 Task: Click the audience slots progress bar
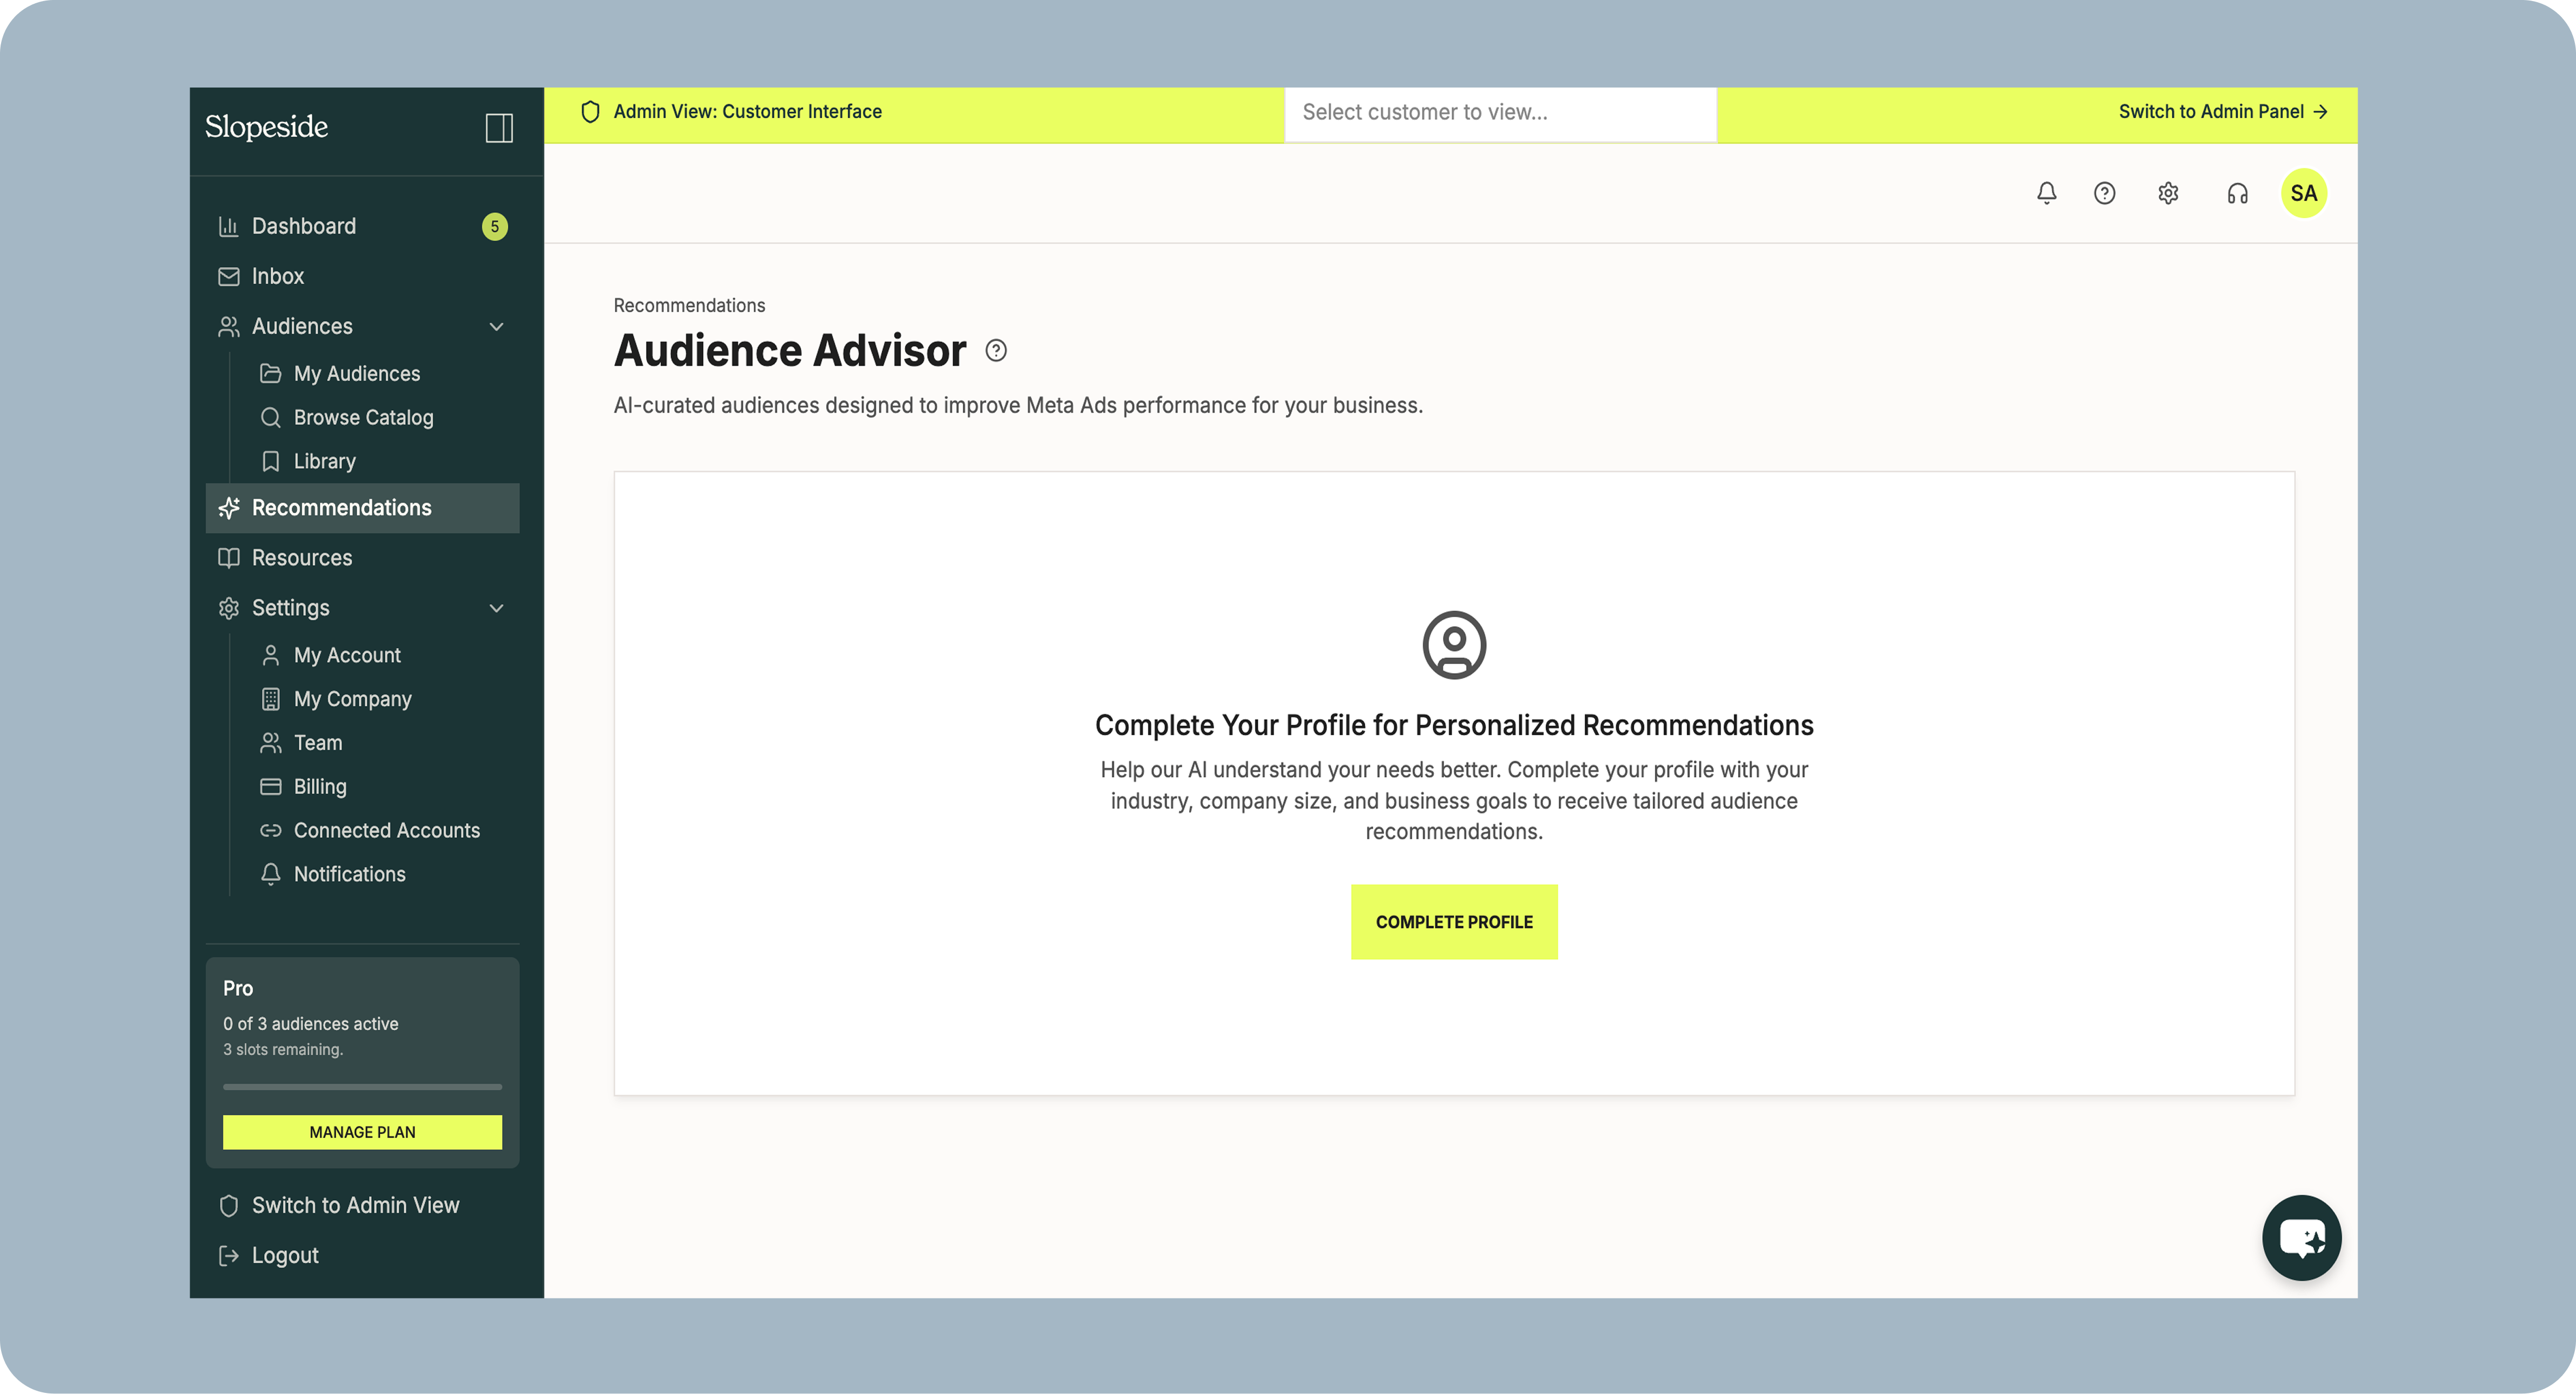(362, 1086)
